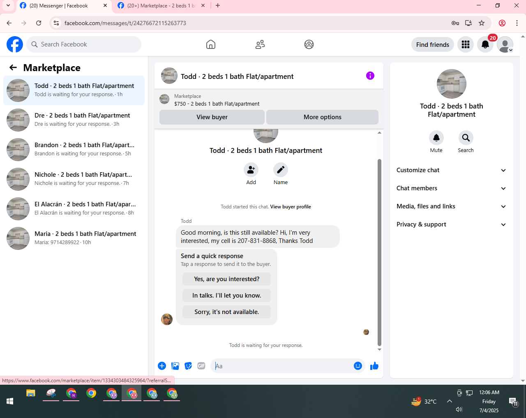The width and height of the screenshot is (526, 418).
Task: Send quick reply 'Sorry, it's not available.'
Action: 227,312
